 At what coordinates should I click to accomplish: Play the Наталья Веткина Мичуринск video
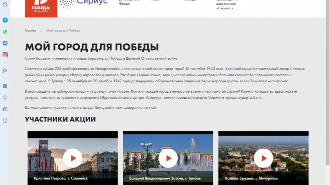[x=263, y=158]
